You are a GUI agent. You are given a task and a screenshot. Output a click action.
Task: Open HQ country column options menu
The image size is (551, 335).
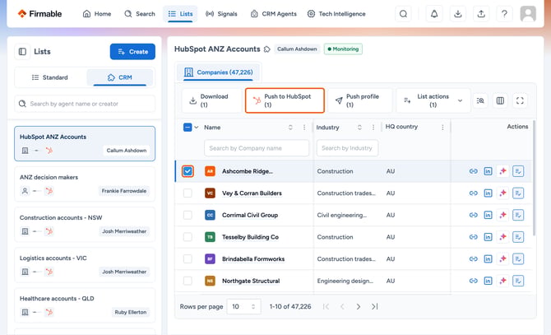coord(442,128)
